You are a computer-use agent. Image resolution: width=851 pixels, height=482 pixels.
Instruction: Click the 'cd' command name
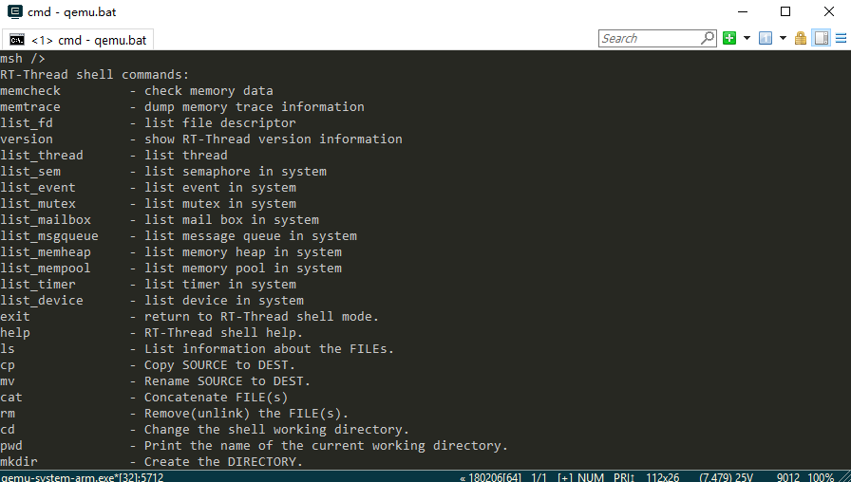point(8,430)
